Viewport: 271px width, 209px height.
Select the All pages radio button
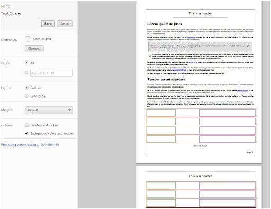[x=26, y=63]
